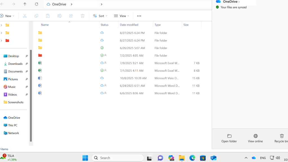The height and width of the screenshot is (162, 288).
Task: Go back with the left arrow
Action: click(x=2, y=4)
